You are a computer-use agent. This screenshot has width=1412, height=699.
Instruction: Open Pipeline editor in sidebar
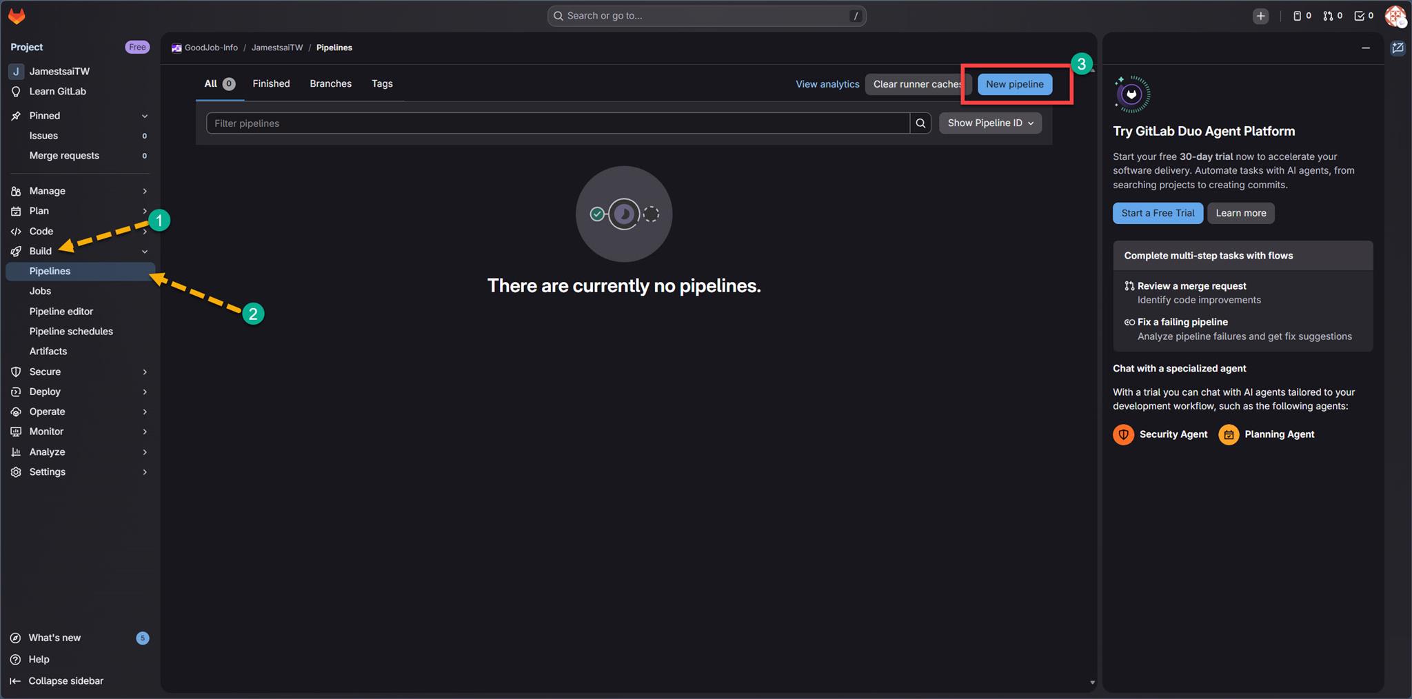pos(61,312)
